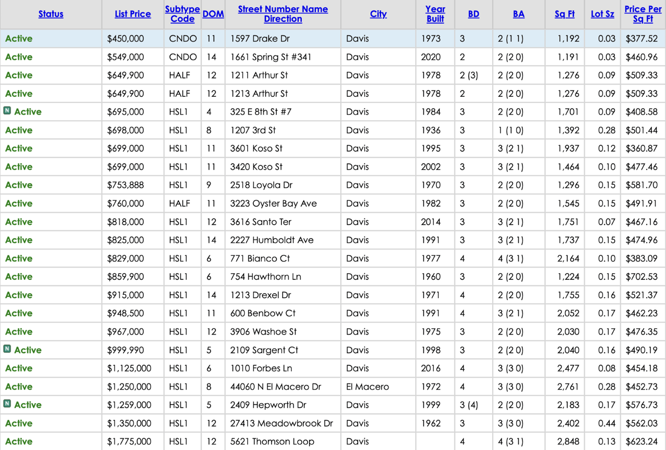
Task: Select the 1213 Drexel Dr address
Action: point(261,295)
